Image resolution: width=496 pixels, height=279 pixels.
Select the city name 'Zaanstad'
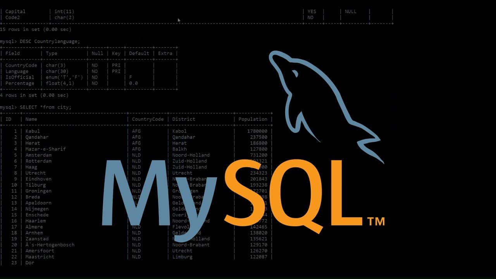pos(37,239)
